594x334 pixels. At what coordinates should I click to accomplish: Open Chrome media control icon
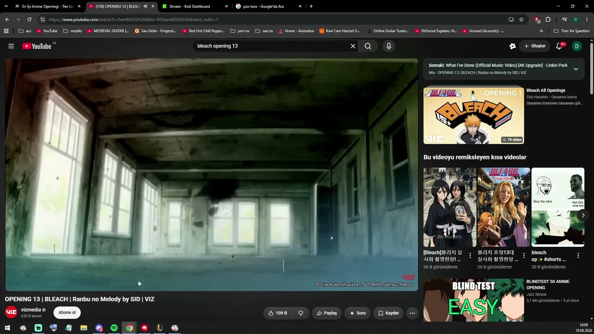(x=564, y=19)
